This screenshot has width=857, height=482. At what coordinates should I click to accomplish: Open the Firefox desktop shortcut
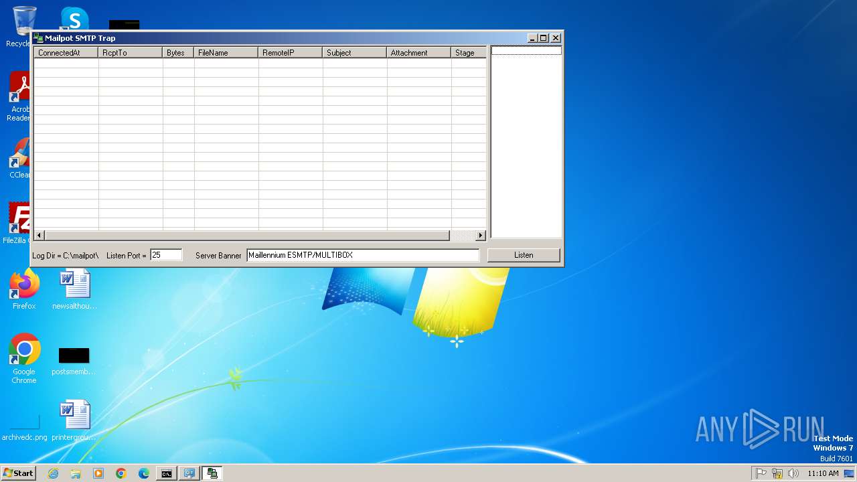(x=24, y=290)
